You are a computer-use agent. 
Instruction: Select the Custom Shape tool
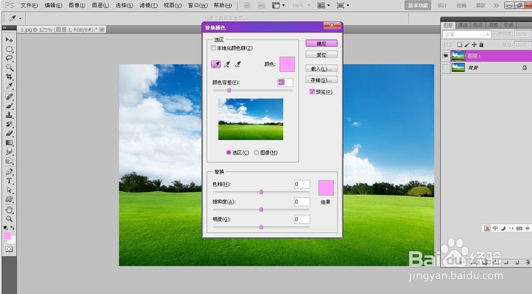click(x=9, y=199)
